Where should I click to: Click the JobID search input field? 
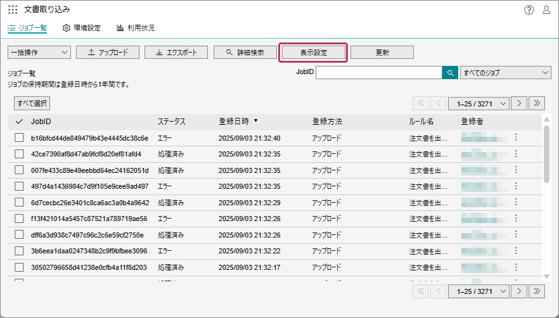[379, 73]
